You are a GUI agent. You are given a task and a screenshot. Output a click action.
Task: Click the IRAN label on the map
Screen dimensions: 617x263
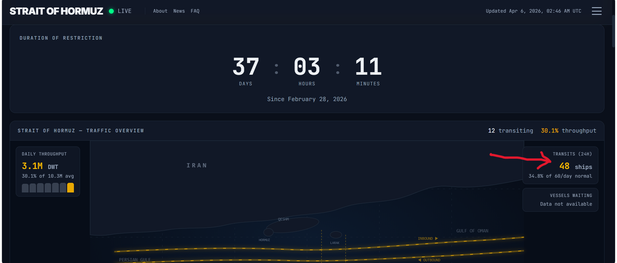tap(197, 166)
